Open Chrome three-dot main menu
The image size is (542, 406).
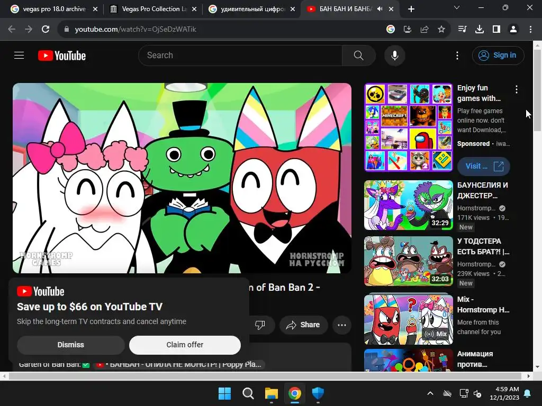pyautogui.click(x=530, y=30)
